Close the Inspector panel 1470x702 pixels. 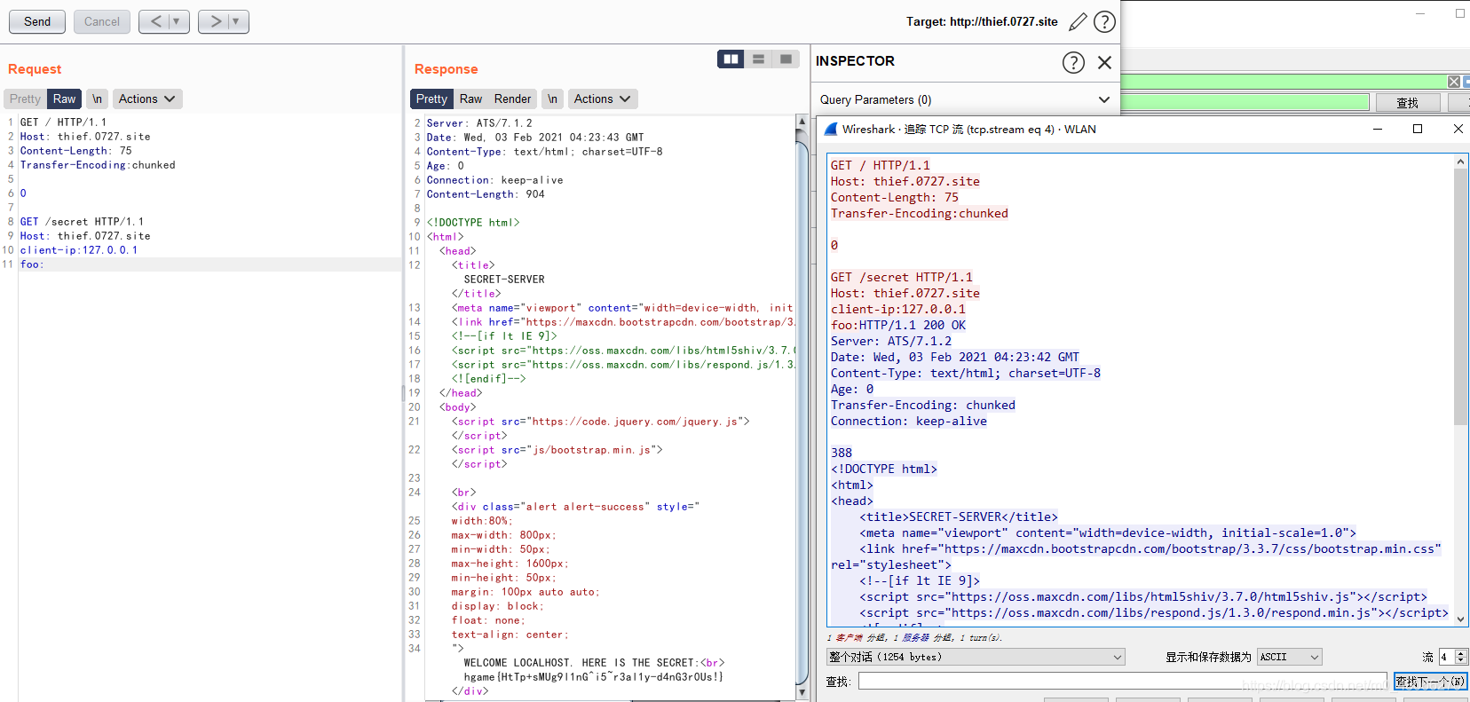click(x=1104, y=62)
